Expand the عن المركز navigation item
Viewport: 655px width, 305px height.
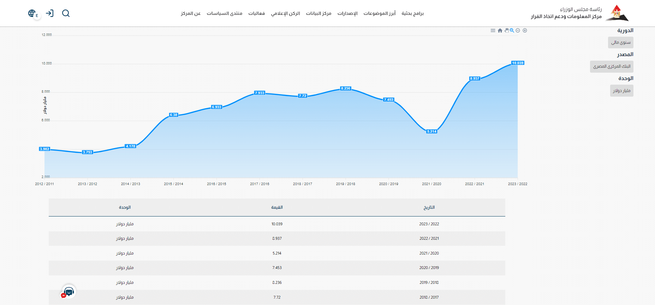coord(191,13)
